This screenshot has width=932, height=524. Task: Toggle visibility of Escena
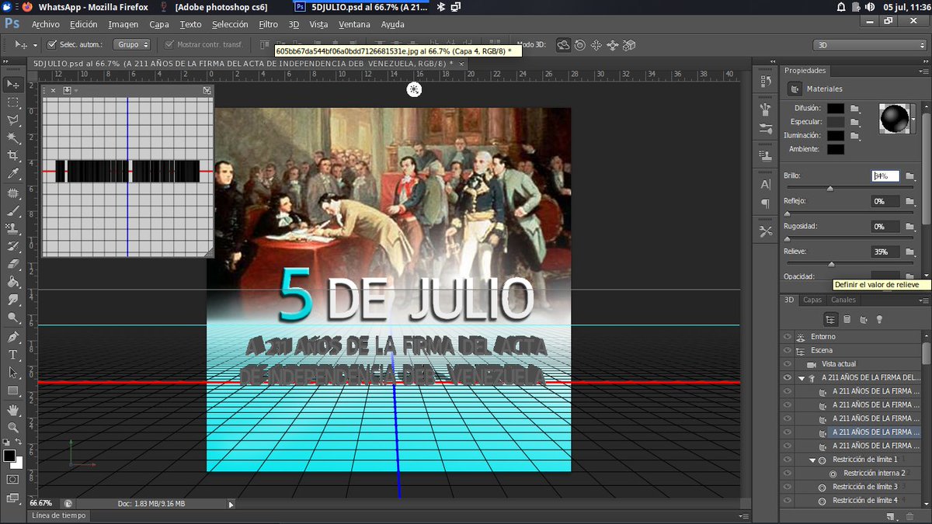tap(788, 350)
